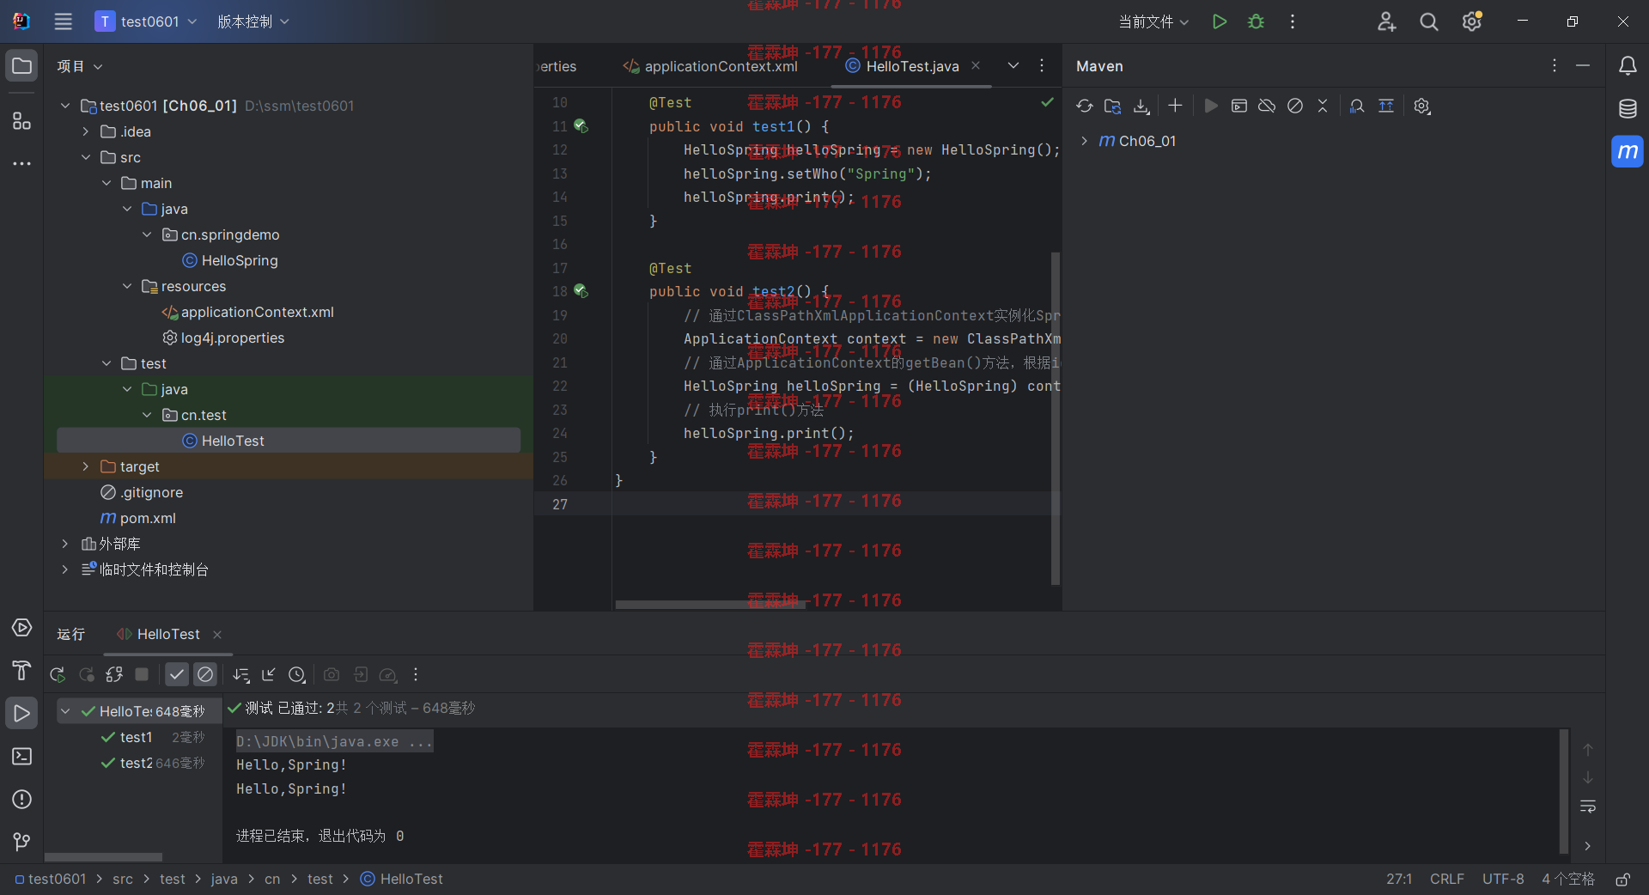Expand the target folder
Screen dimensions: 1649x895
pyautogui.click(x=85, y=466)
